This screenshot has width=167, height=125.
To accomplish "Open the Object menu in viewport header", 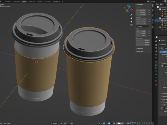I will (x=9, y=123).
